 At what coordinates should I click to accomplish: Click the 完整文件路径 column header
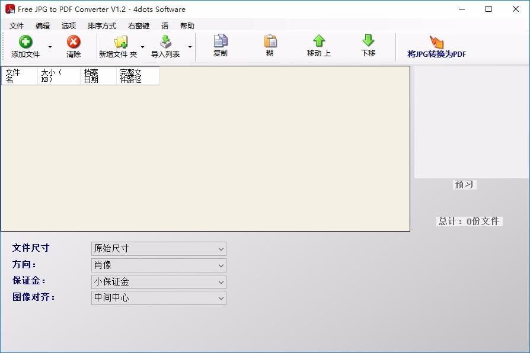point(138,76)
